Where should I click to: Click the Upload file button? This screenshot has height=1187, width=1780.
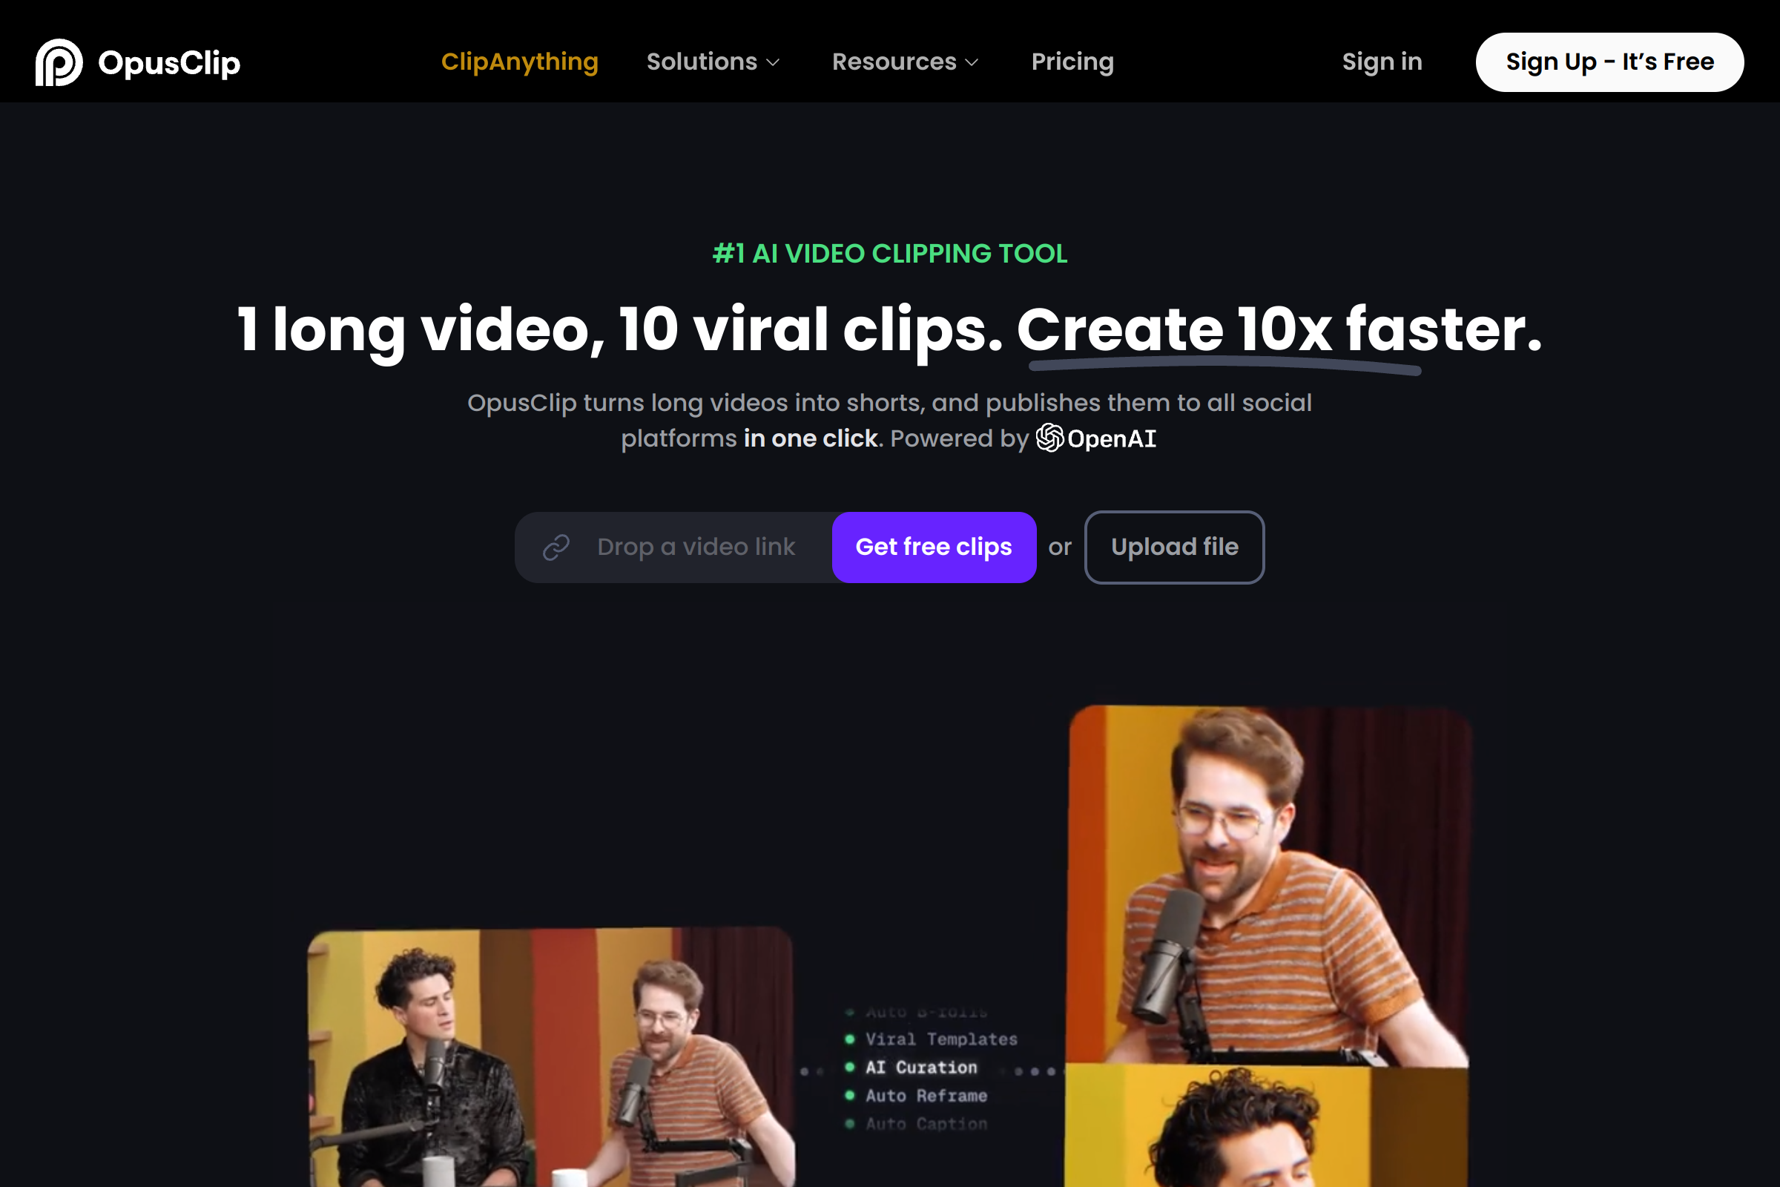tap(1174, 547)
